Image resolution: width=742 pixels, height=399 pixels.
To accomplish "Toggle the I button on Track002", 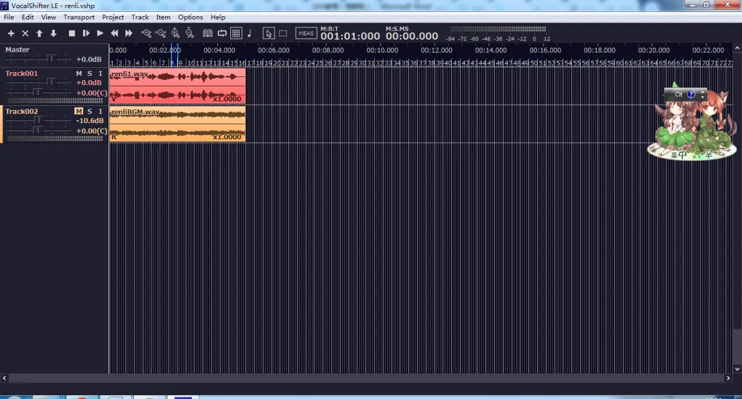I will [x=100, y=111].
